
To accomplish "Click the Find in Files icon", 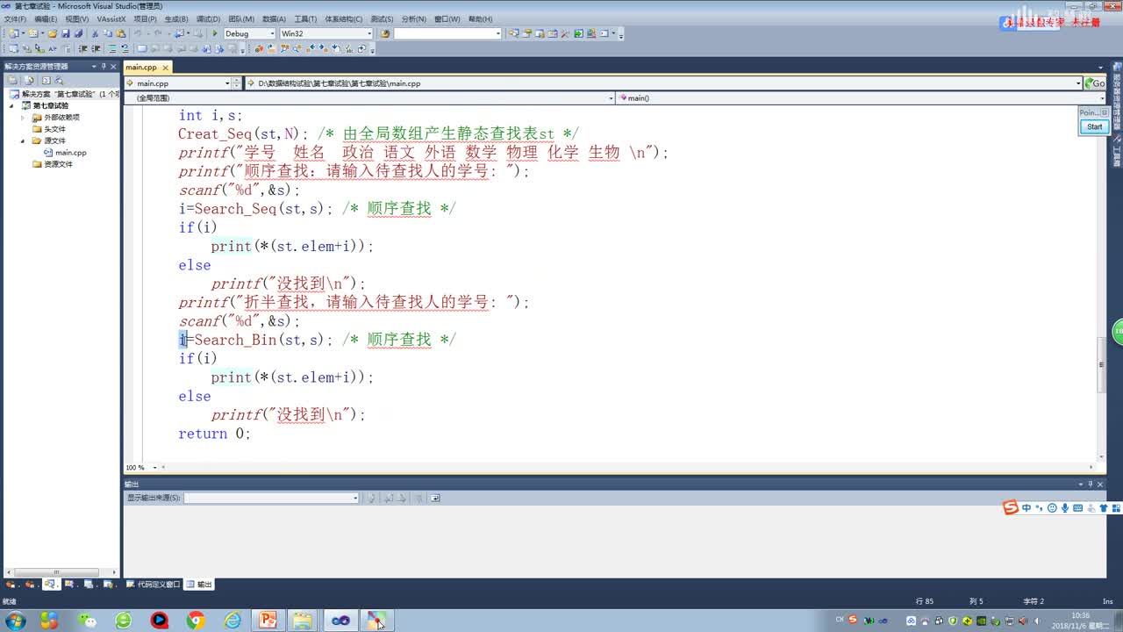I will coord(385,33).
